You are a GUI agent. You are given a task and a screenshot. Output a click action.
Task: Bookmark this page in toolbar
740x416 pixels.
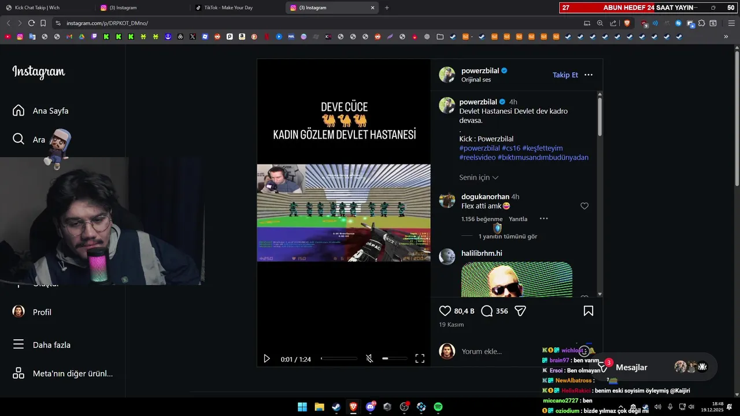[43, 23]
